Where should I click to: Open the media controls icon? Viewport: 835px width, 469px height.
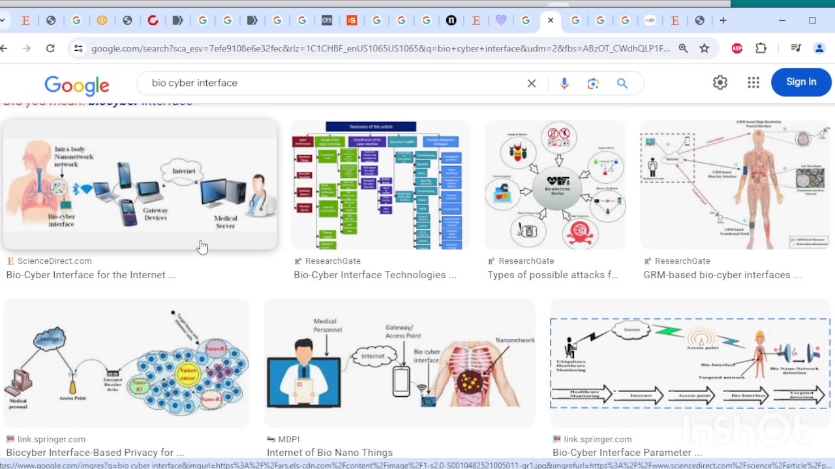point(795,48)
